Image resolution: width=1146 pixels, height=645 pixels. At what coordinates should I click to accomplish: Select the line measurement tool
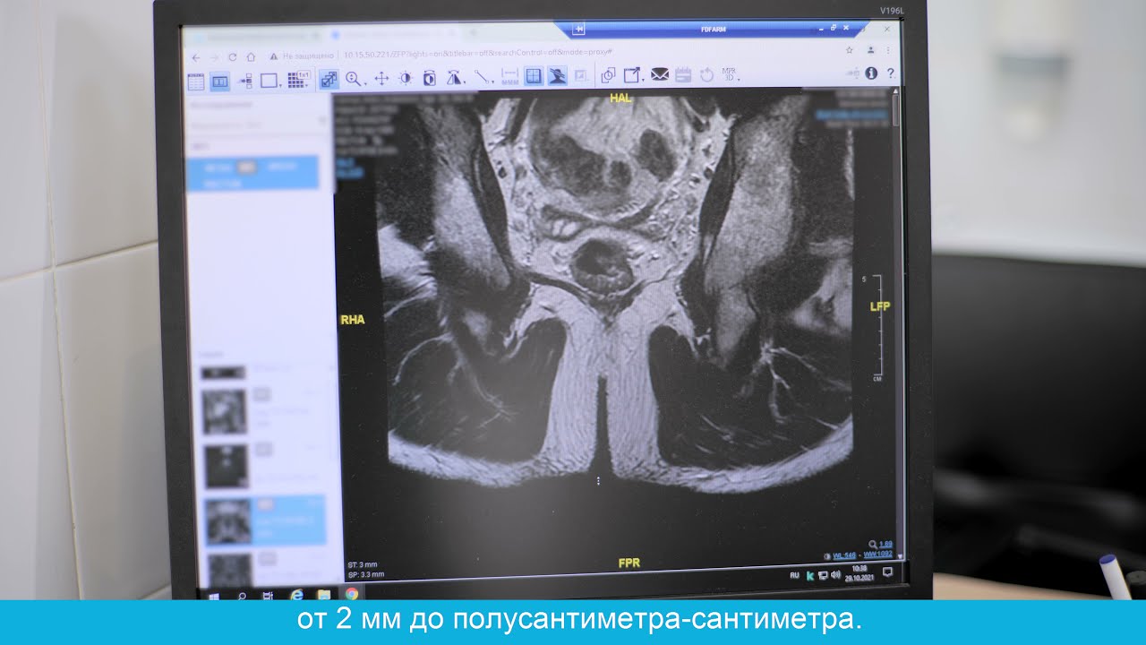483,77
